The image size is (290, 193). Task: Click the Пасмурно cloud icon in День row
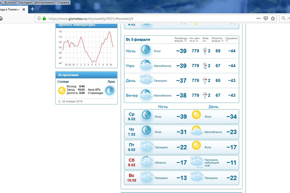146,80
